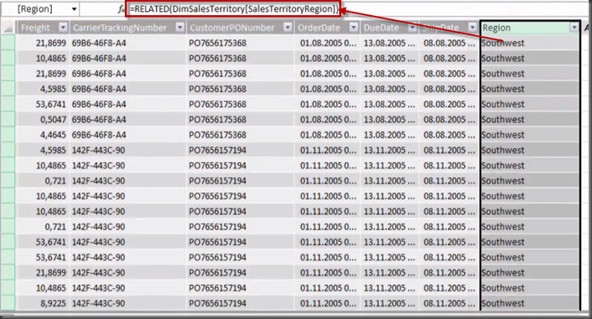The width and height of the screenshot is (592, 319).
Task: Click the [Region] name box text
Action: 34,9
